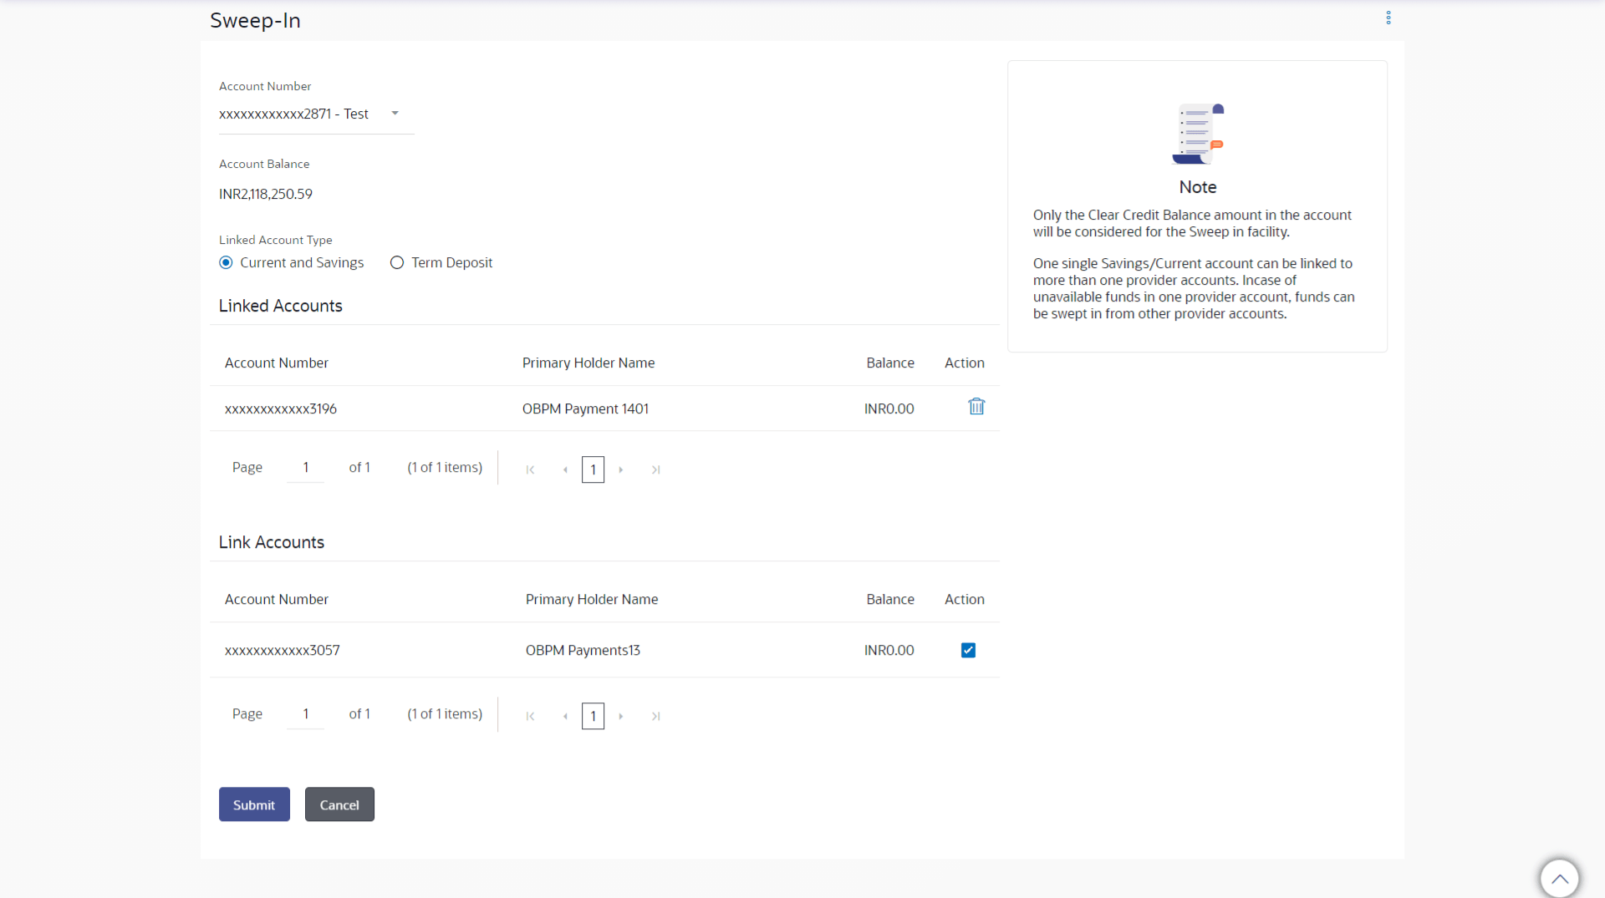Viewport: 1605px width, 898px height.
Task: Click the Linked Accounts page number field
Action: pyautogui.click(x=305, y=468)
